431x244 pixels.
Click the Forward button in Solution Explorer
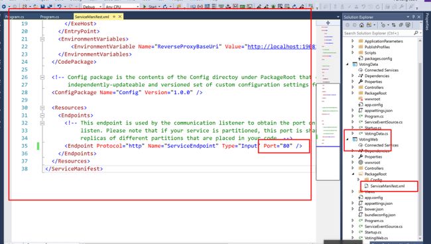355,25
